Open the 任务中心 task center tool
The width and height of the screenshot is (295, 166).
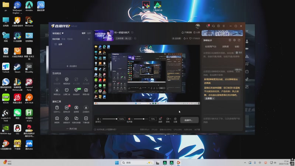57,109
